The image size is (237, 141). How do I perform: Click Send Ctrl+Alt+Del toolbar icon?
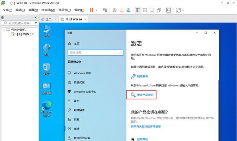pos(105,10)
